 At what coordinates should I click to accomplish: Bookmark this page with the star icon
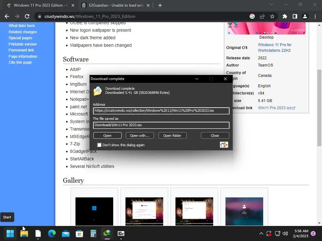pos(272,16)
